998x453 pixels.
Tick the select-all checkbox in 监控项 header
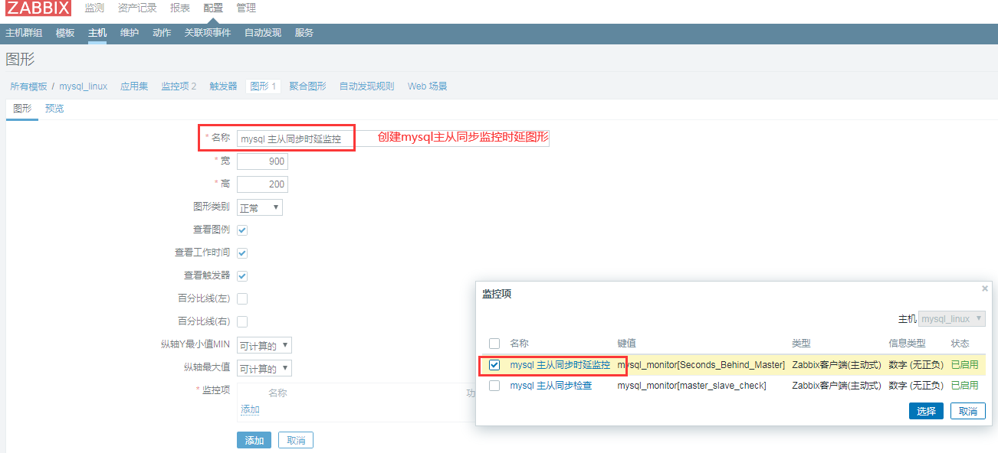pos(494,344)
